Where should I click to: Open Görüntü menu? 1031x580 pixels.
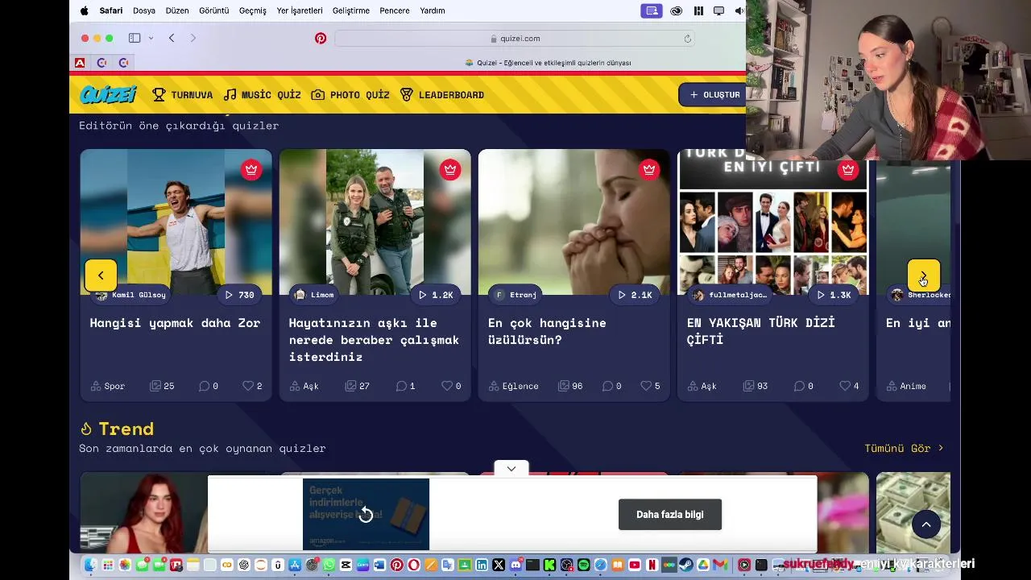[x=214, y=10]
